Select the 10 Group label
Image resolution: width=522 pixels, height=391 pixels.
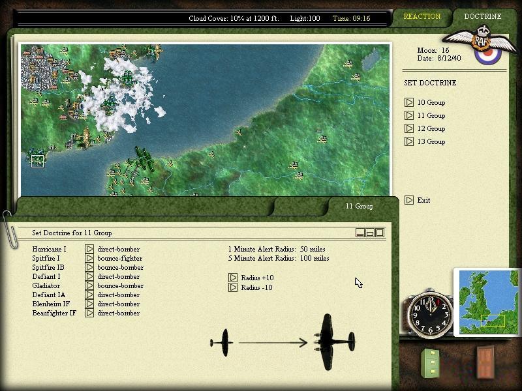pos(431,102)
